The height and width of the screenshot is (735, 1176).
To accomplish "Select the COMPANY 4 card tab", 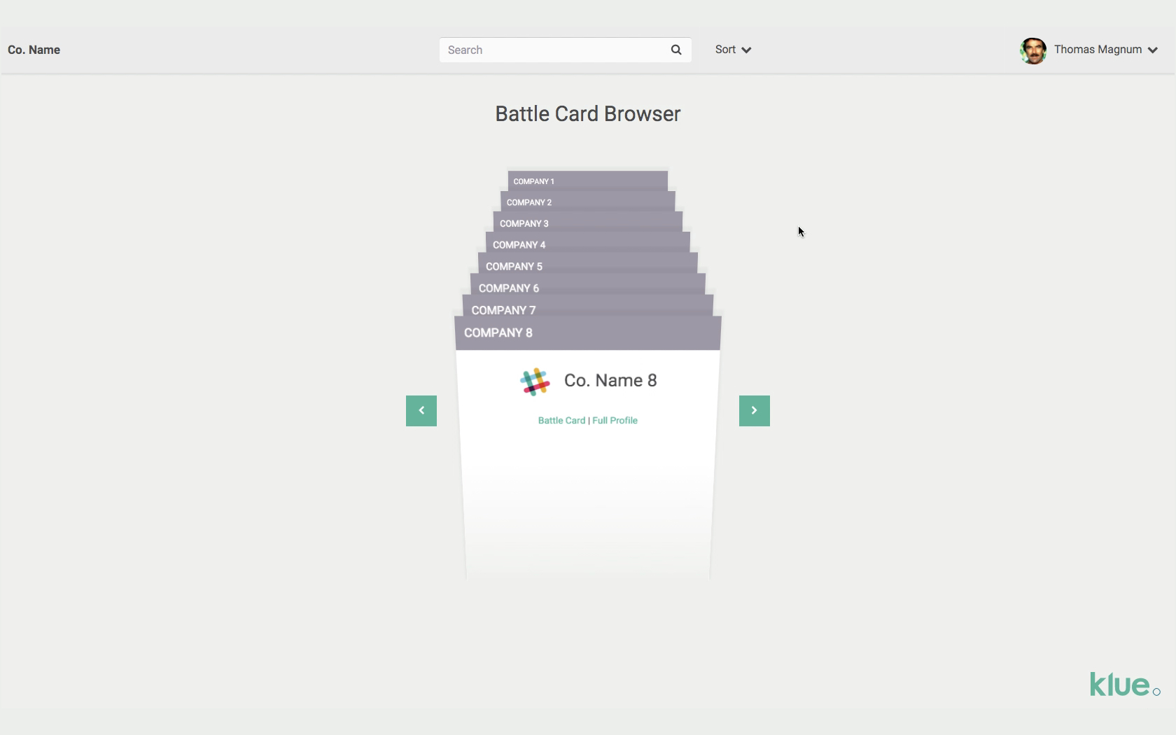I will pyautogui.click(x=588, y=244).
